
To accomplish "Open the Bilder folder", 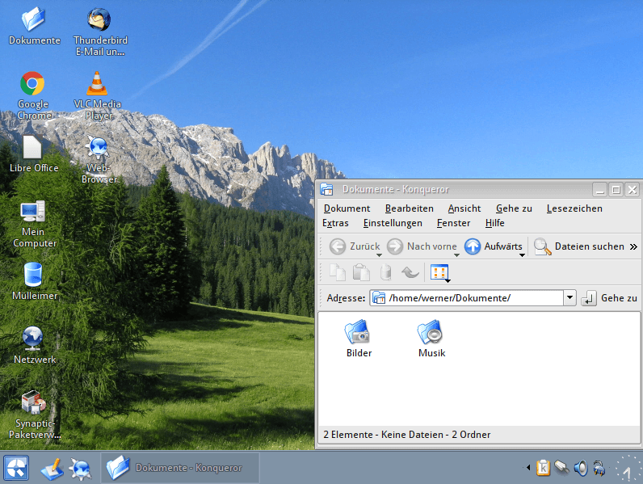I will (358, 333).
